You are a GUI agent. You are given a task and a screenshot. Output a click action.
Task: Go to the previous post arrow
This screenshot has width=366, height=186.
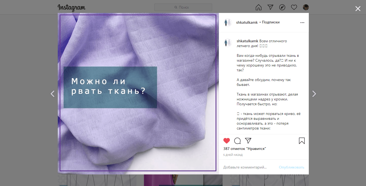[53, 94]
